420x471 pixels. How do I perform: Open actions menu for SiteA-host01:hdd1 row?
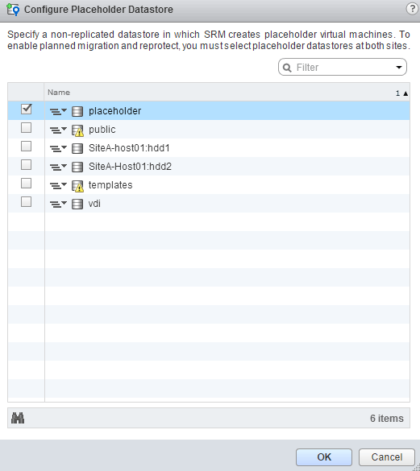pyautogui.click(x=58, y=148)
